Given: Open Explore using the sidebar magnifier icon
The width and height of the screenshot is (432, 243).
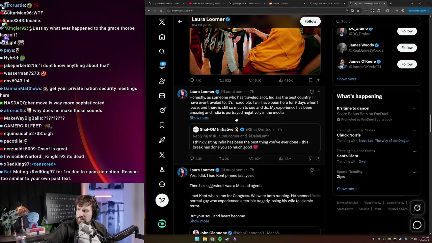Looking at the screenshot, I should (x=162, y=52).
